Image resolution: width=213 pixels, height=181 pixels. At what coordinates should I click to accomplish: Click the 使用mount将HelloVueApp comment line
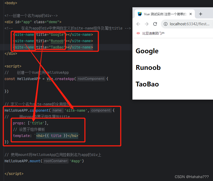(53, 155)
